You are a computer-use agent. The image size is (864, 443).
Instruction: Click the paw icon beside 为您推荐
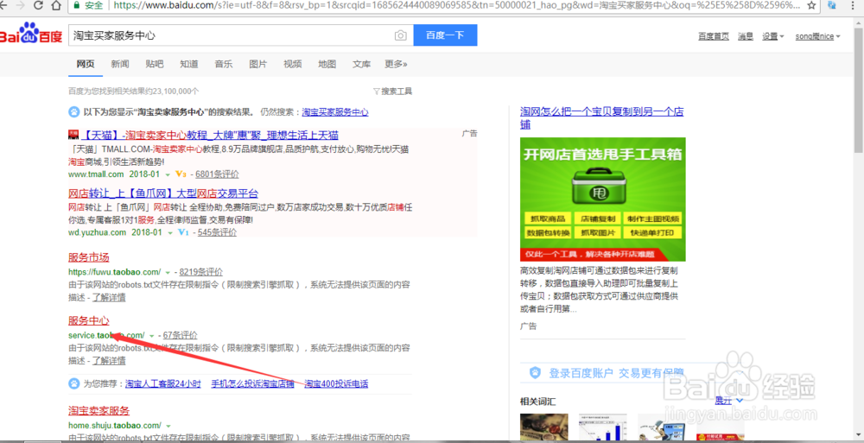73,383
